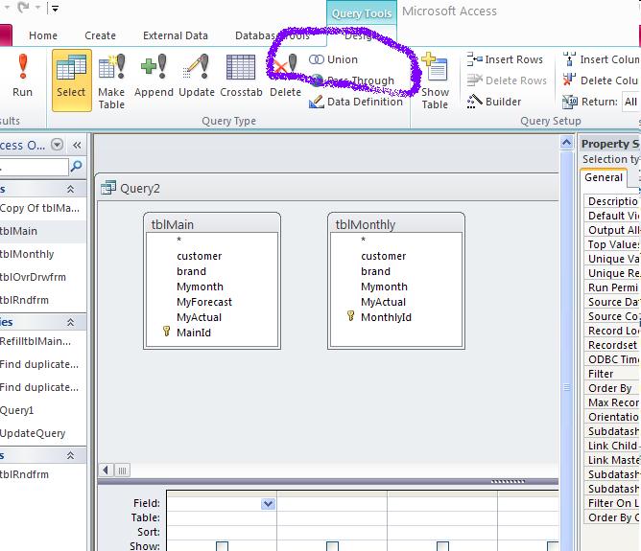The image size is (641, 551).
Task: Click Insert Columns in Query Setup
Action: [601, 59]
